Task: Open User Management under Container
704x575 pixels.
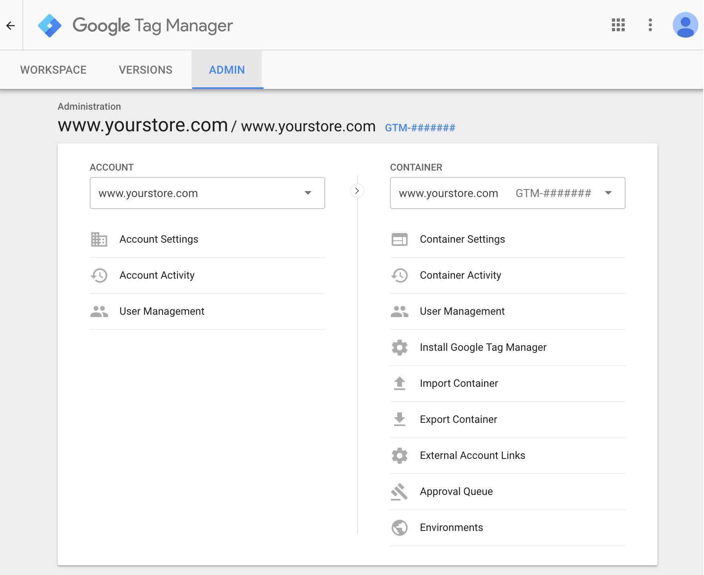Action: [507, 312]
